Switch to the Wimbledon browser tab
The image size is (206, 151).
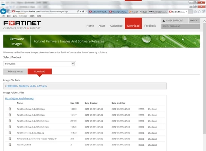[158, 12]
